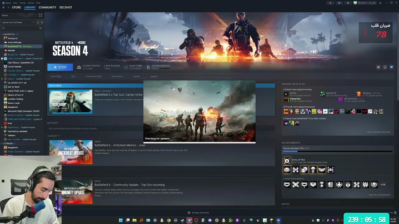Open the Guides link
This screenshot has width=399, height=224.
[x=137, y=76]
